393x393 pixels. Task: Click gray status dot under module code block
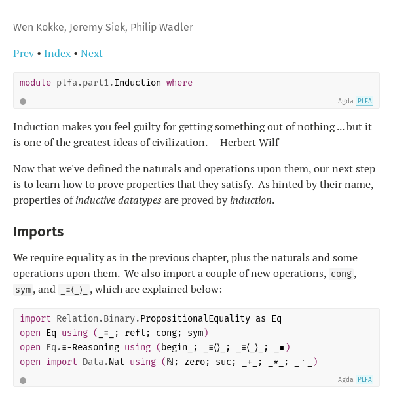coord(23,102)
